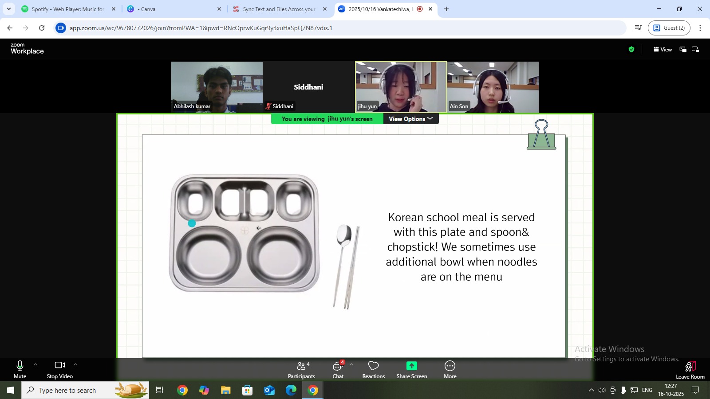Expand video settings arrow beside Stop Video

coord(75,364)
